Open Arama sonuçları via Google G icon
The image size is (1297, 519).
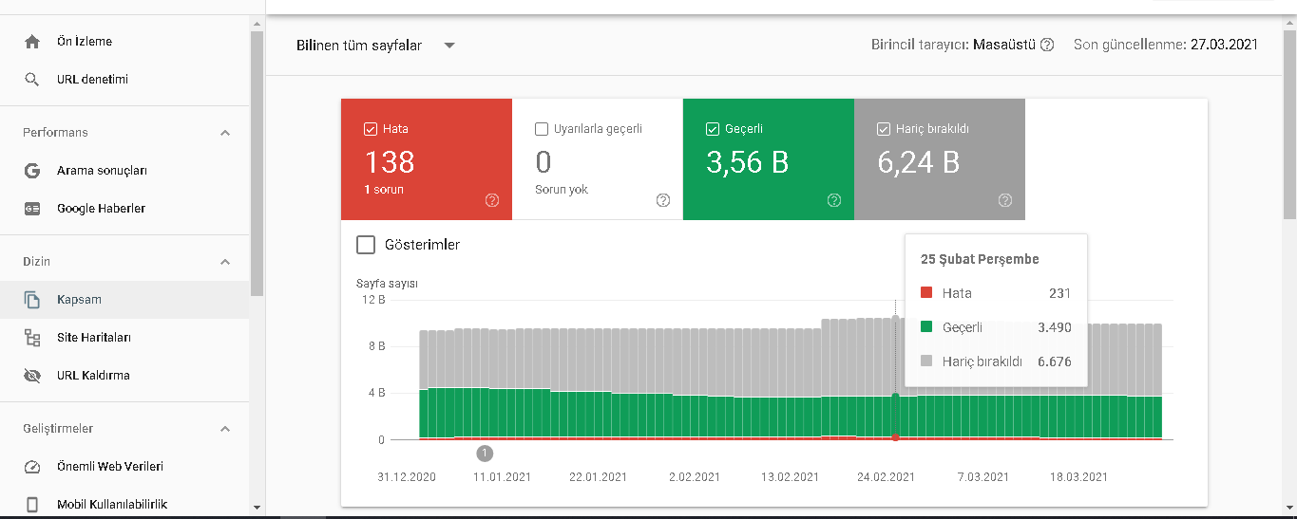tap(32, 171)
